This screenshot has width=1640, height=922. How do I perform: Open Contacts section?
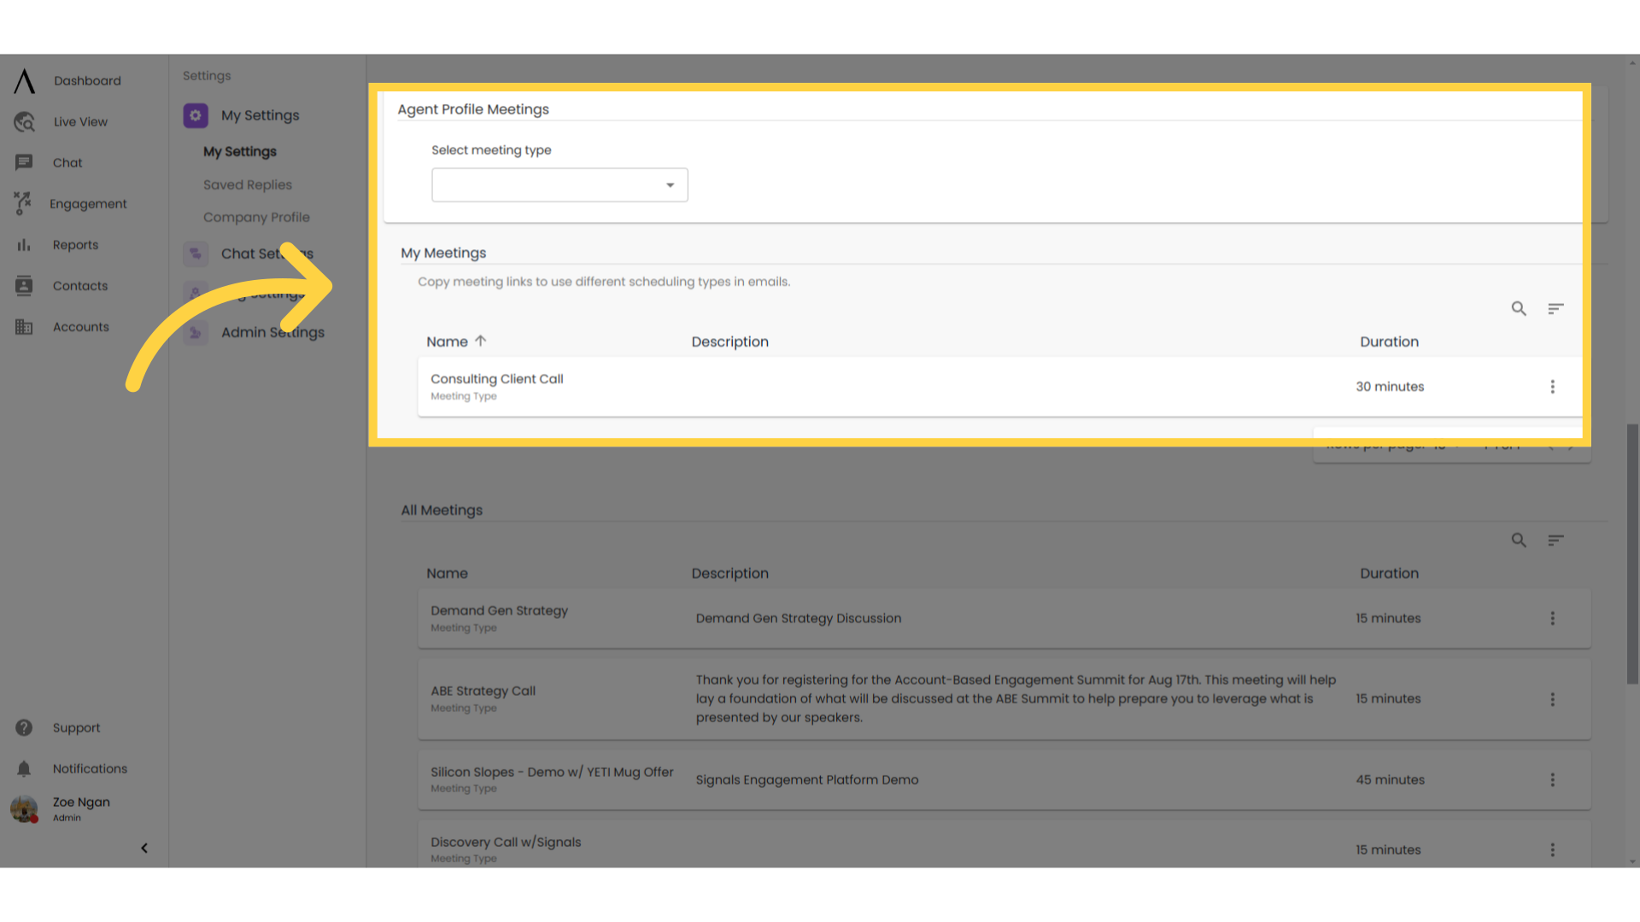coord(79,285)
